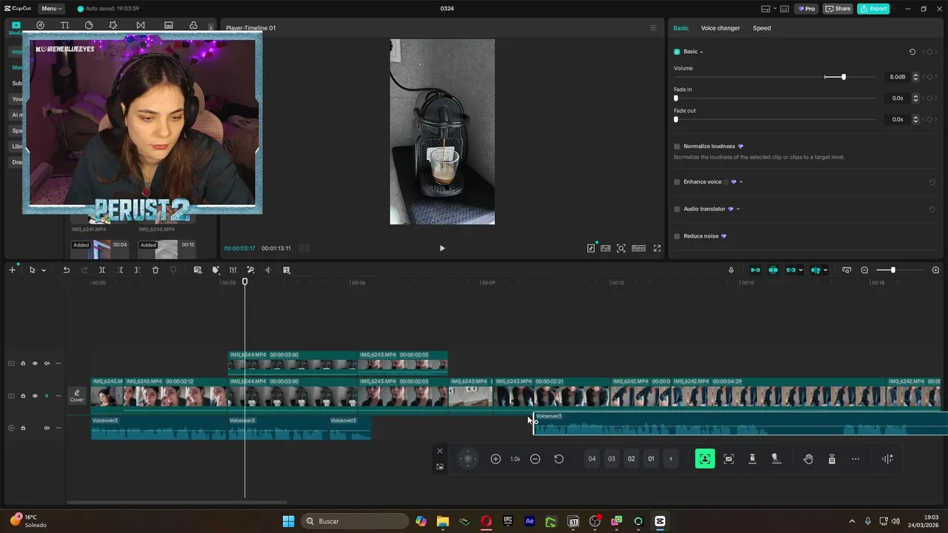Open the linkage option dropdown arrow

tap(801, 270)
